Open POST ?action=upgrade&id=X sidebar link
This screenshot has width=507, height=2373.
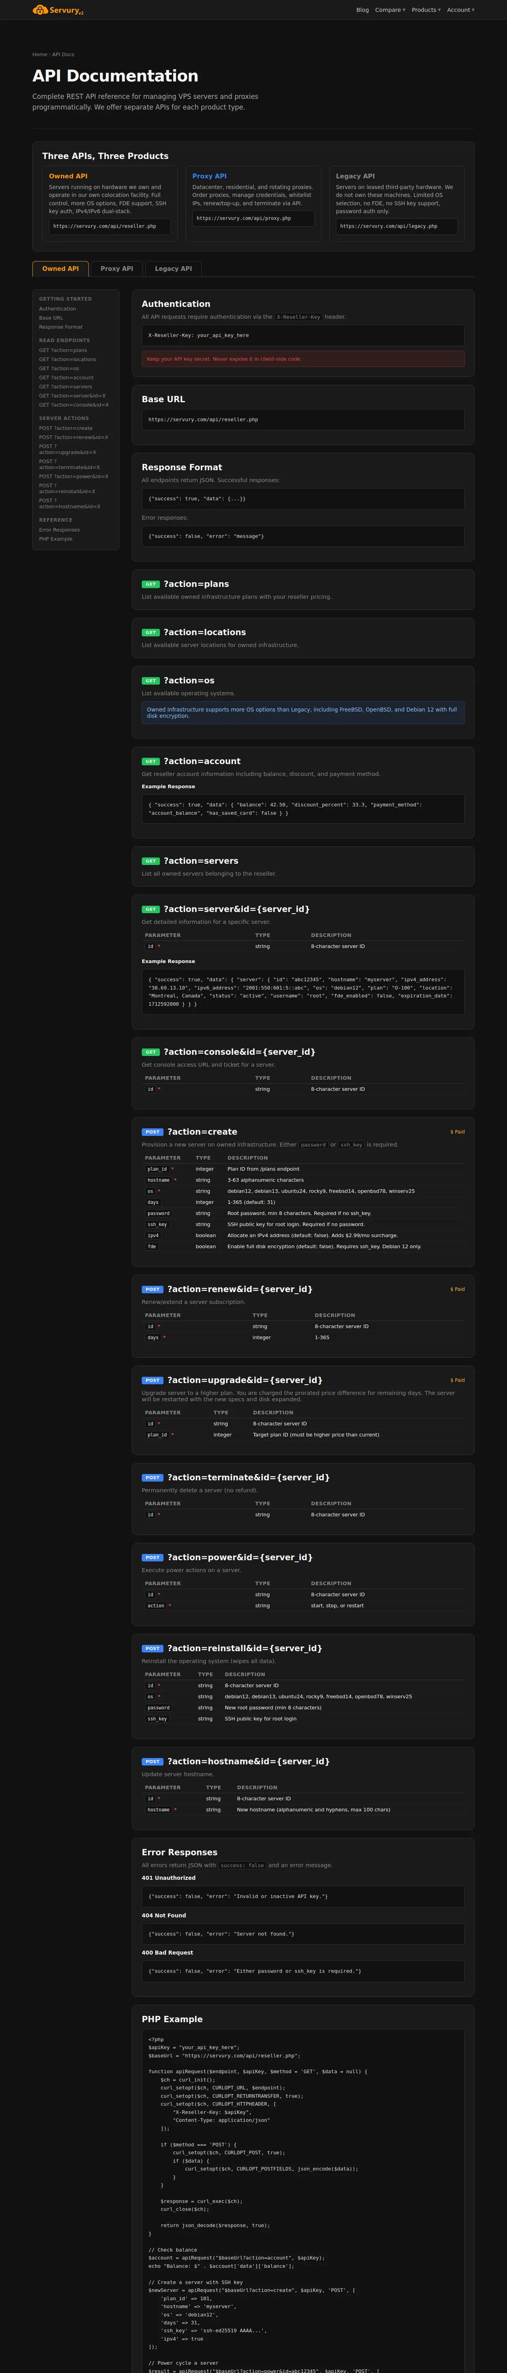point(67,450)
